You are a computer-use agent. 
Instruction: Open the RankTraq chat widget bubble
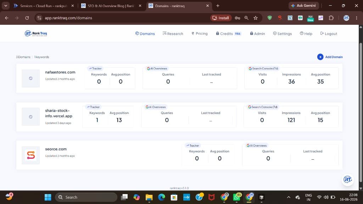pyautogui.click(x=347, y=180)
